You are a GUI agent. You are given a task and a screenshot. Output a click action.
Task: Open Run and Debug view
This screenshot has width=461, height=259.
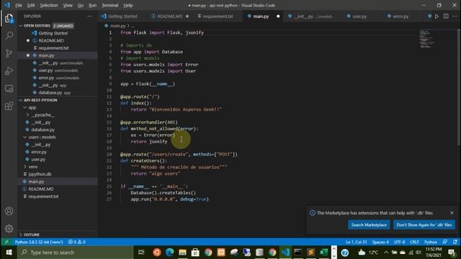tap(9, 71)
